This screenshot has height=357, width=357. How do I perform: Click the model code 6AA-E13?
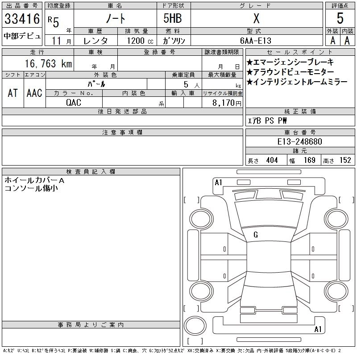pos(256,41)
